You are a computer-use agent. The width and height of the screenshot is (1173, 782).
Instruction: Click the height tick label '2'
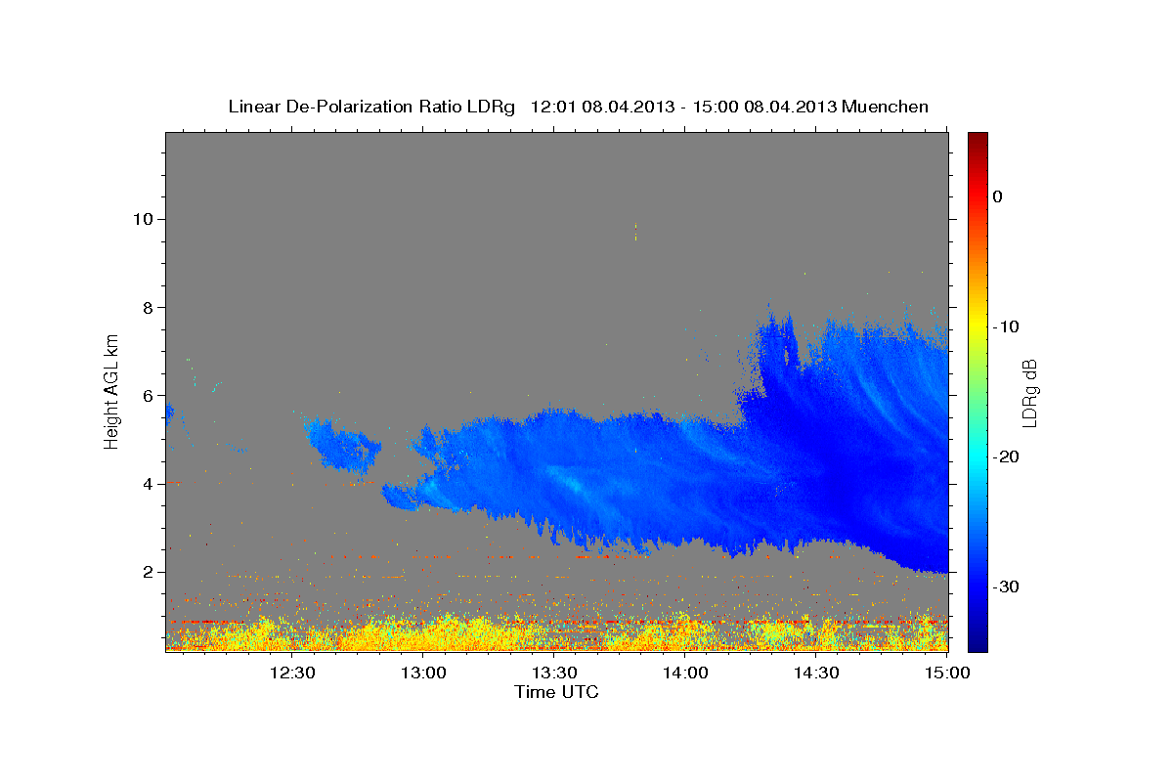[150, 572]
